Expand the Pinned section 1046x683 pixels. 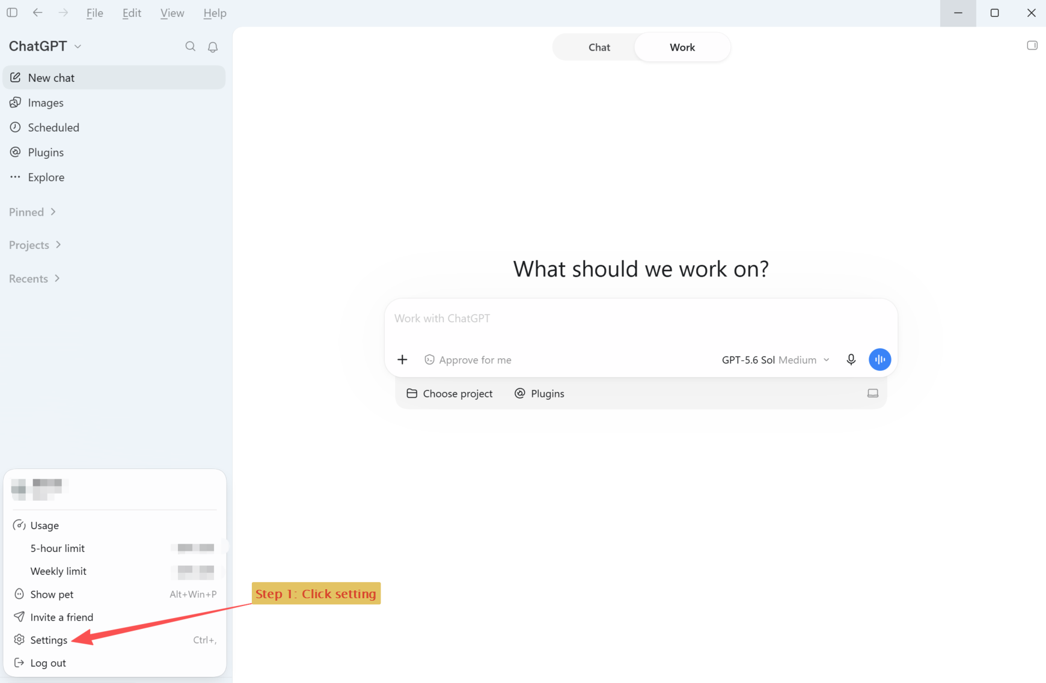click(32, 212)
